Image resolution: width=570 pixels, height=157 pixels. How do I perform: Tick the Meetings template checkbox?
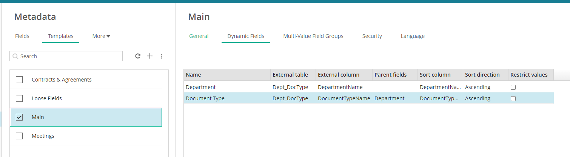pos(19,136)
